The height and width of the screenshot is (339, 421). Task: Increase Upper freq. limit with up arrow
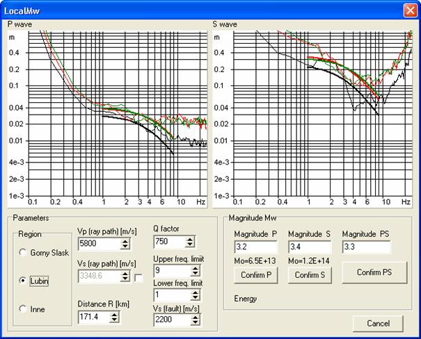[x=196, y=268]
